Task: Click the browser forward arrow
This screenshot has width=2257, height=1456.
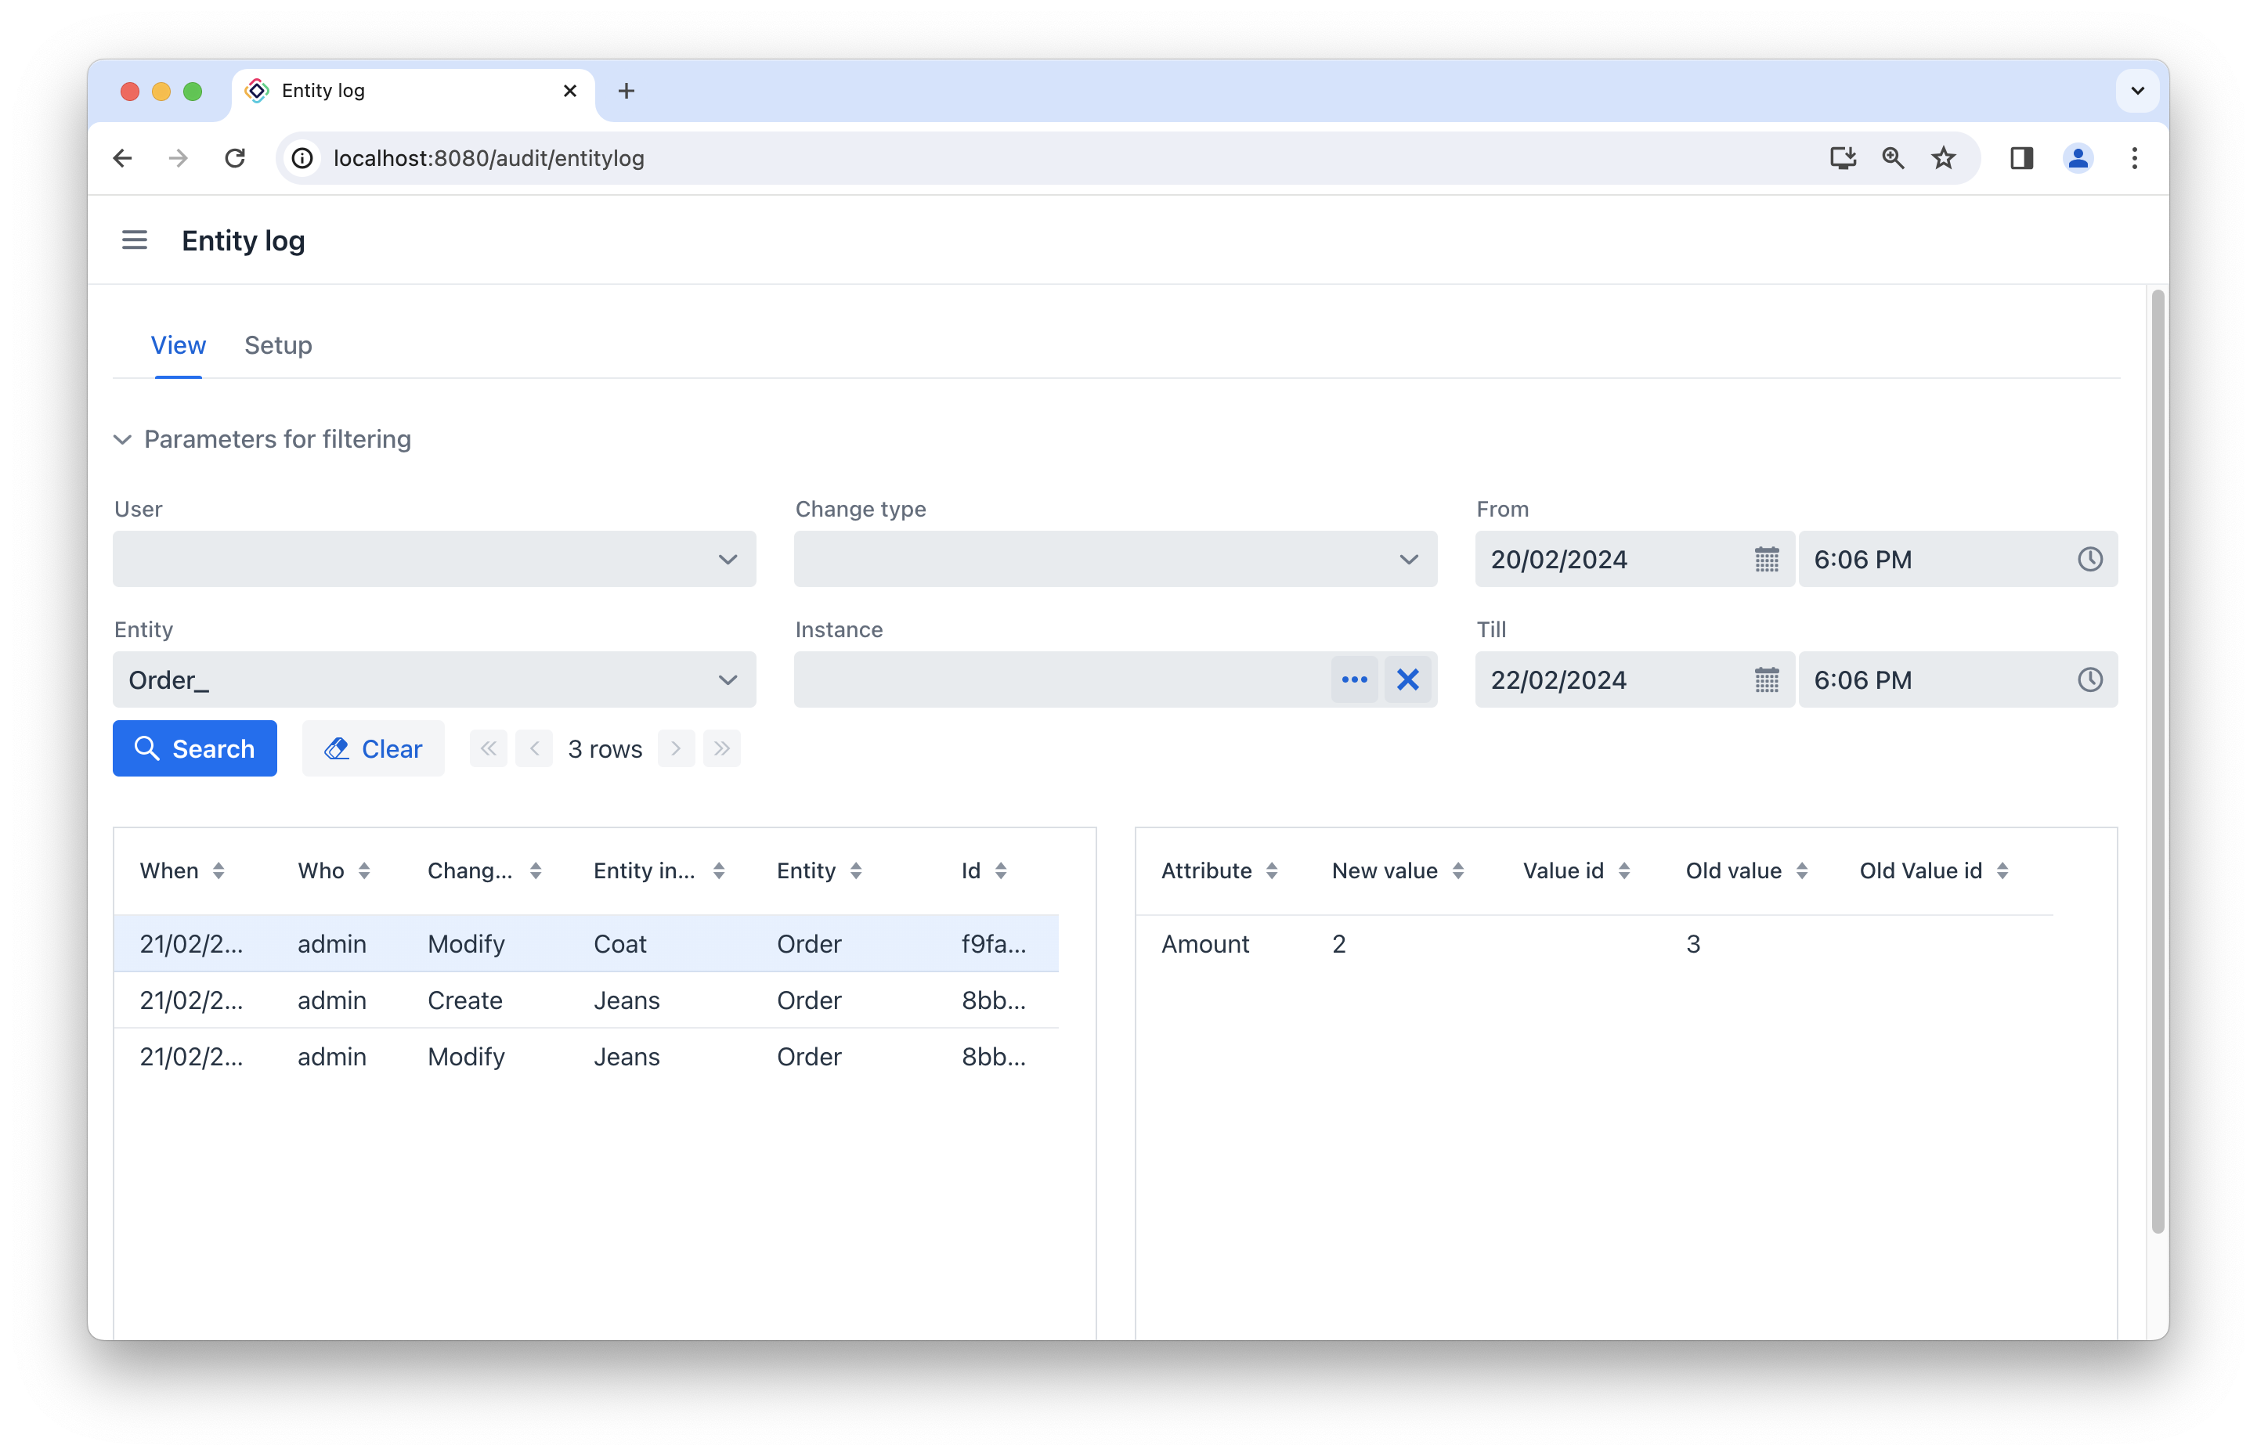Action: point(178,158)
